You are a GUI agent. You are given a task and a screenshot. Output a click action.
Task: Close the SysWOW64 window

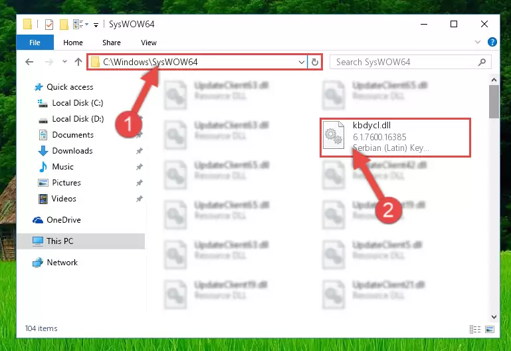[484, 24]
